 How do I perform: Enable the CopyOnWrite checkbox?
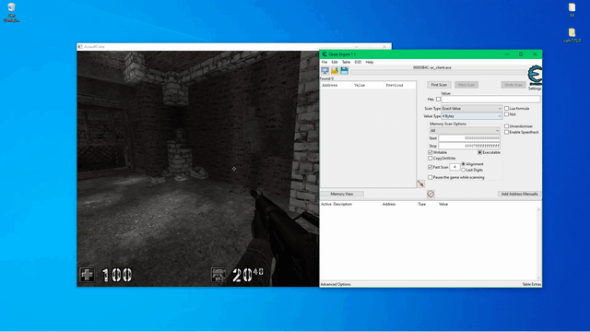coord(431,158)
